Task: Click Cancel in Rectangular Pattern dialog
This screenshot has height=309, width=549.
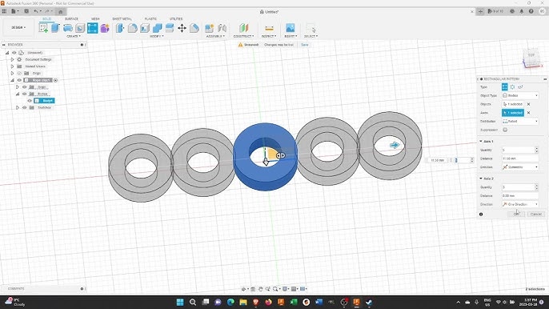Action: click(536, 214)
